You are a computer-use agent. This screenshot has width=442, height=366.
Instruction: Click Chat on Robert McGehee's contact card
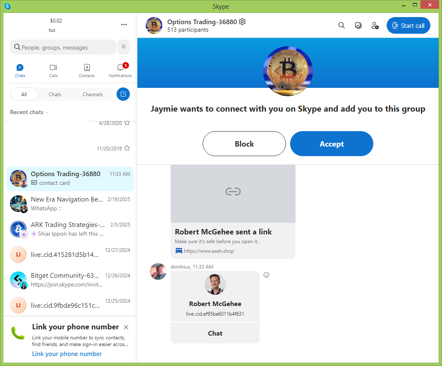click(215, 333)
